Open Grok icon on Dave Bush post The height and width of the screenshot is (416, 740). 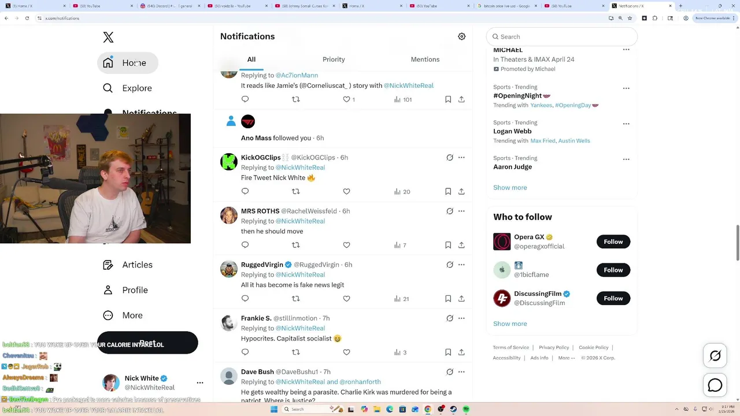pos(450,372)
